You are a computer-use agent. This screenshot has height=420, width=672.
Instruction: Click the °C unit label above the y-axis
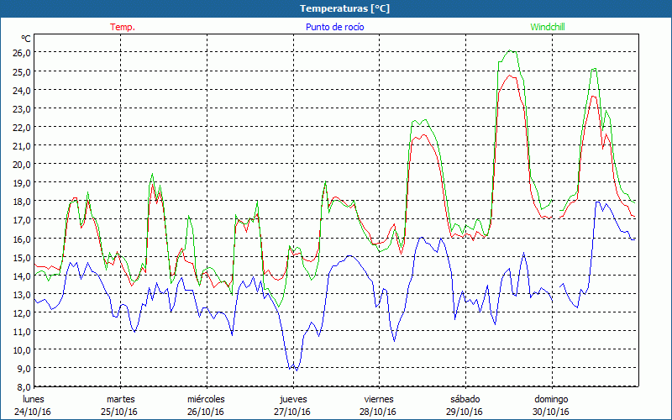pyautogui.click(x=26, y=39)
